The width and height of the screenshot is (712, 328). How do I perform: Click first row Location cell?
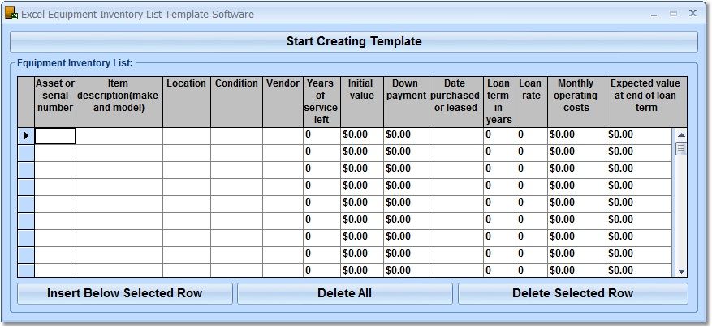click(x=187, y=136)
